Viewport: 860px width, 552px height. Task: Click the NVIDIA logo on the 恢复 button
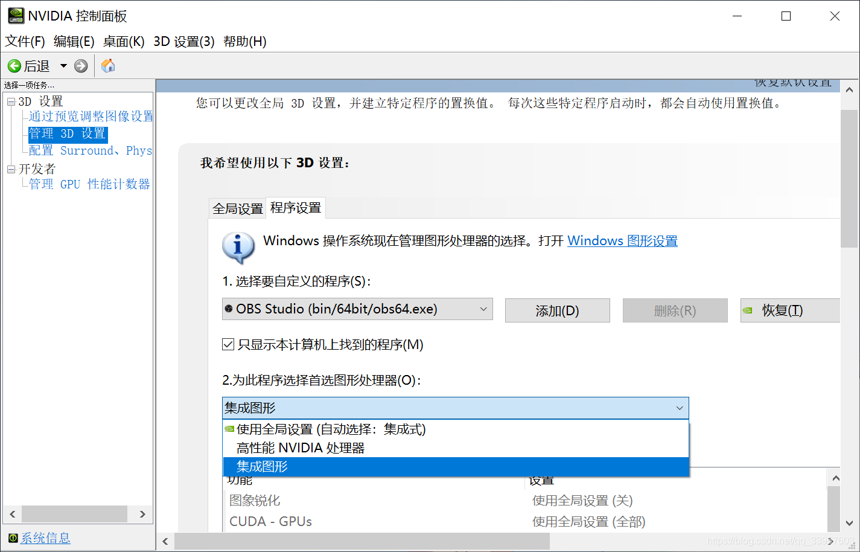(x=748, y=310)
